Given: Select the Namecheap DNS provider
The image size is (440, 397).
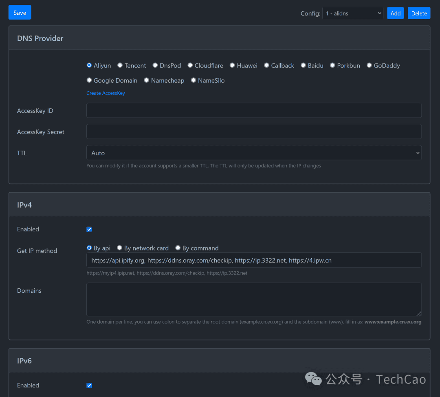Looking at the screenshot, I should [x=147, y=80].
